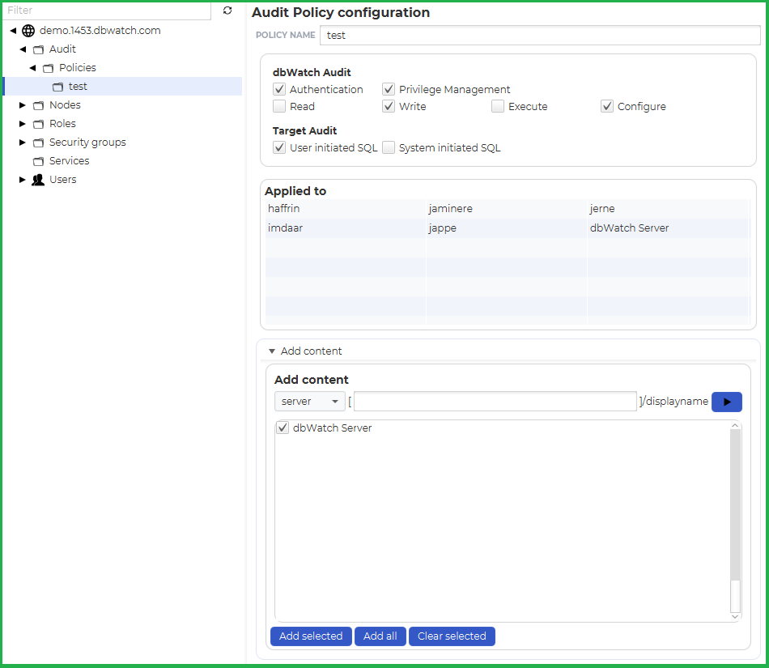Viewport: 769px width, 668px height.
Task: Click the Audit folder icon
Action: 38,49
